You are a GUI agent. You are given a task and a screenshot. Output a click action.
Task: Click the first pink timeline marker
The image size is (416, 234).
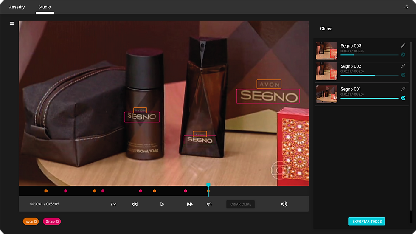point(66,191)
